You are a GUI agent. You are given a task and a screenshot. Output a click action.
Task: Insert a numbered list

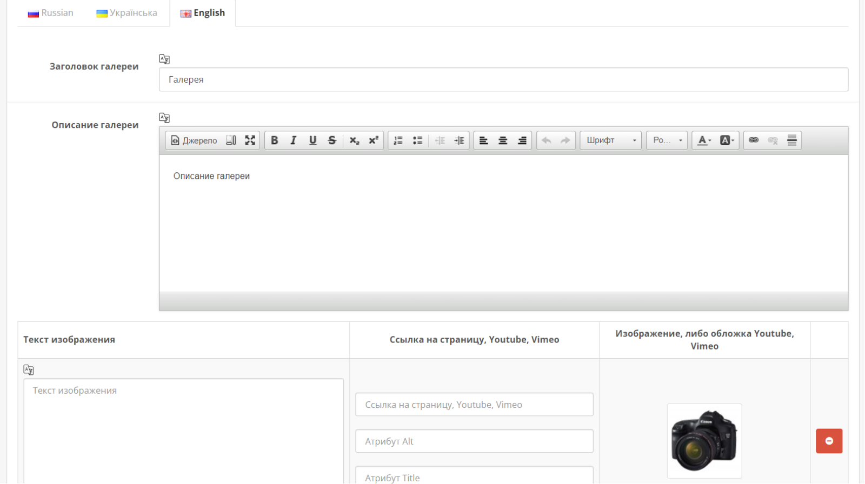click(x=398, y=140)
